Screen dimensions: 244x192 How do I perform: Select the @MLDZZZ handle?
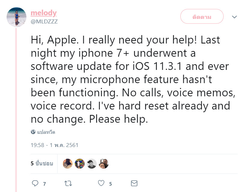pyautogui.click(x=44, y=21)
